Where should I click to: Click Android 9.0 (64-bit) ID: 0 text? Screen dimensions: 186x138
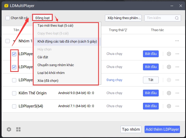[x=76, y=93]
